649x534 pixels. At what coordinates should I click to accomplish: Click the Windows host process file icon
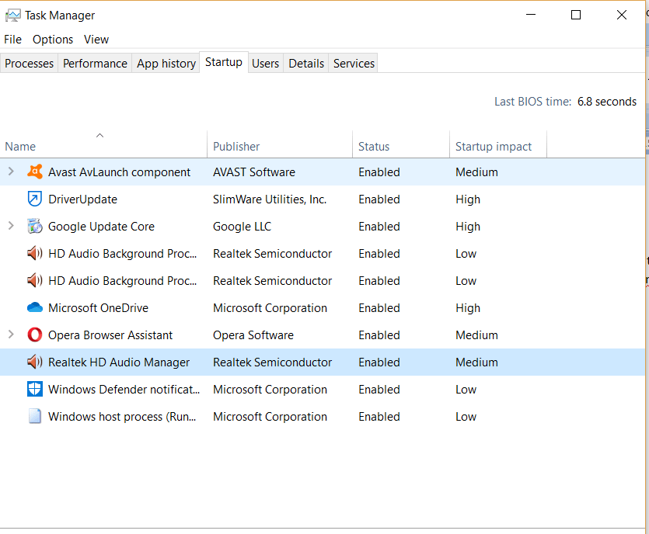coord(35,416)
